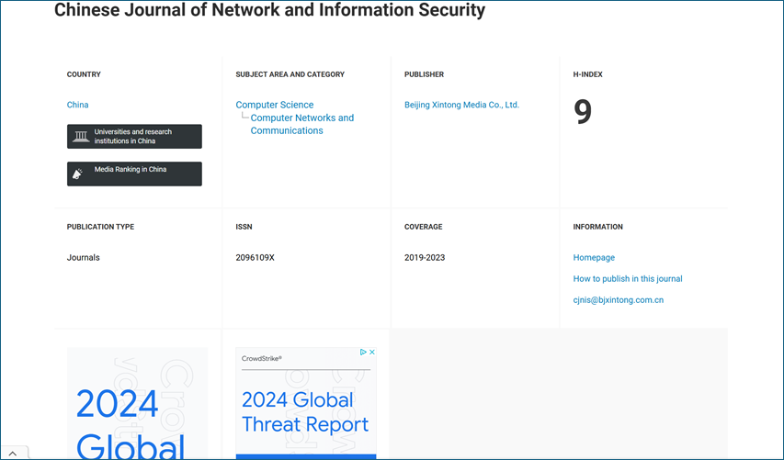Image resolution: width=784 pixels, height=460 pixels.
Task: Click the CrowdStrike brand name in ad
Action: (x=261, y=358)
